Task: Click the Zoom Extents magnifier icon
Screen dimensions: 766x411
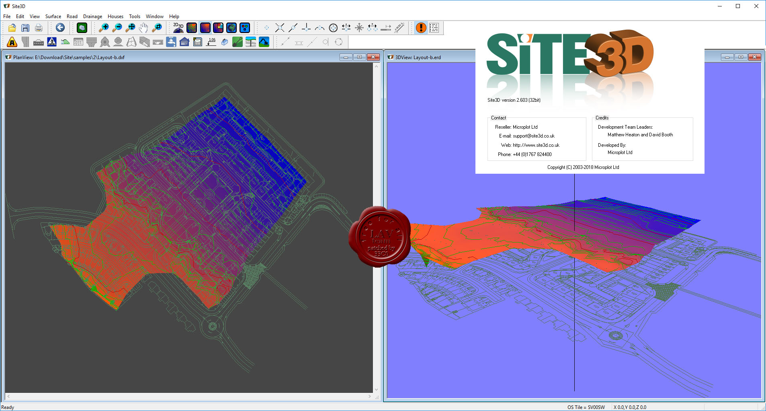Action: click(x=130, y=28)
